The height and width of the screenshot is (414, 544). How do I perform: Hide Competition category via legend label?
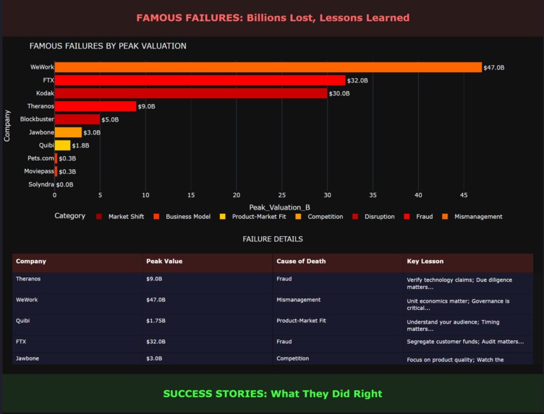tap(325, 217)
